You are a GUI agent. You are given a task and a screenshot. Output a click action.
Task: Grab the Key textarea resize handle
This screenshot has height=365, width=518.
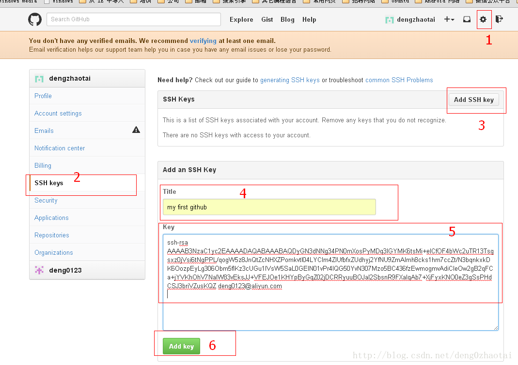pos(496,327)
